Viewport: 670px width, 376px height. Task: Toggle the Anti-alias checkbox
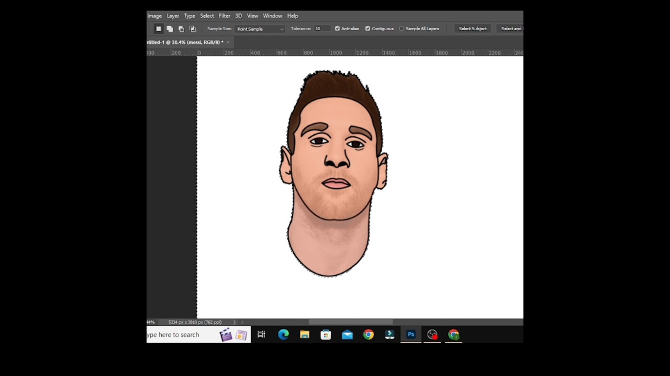click(x=337, y=29)
